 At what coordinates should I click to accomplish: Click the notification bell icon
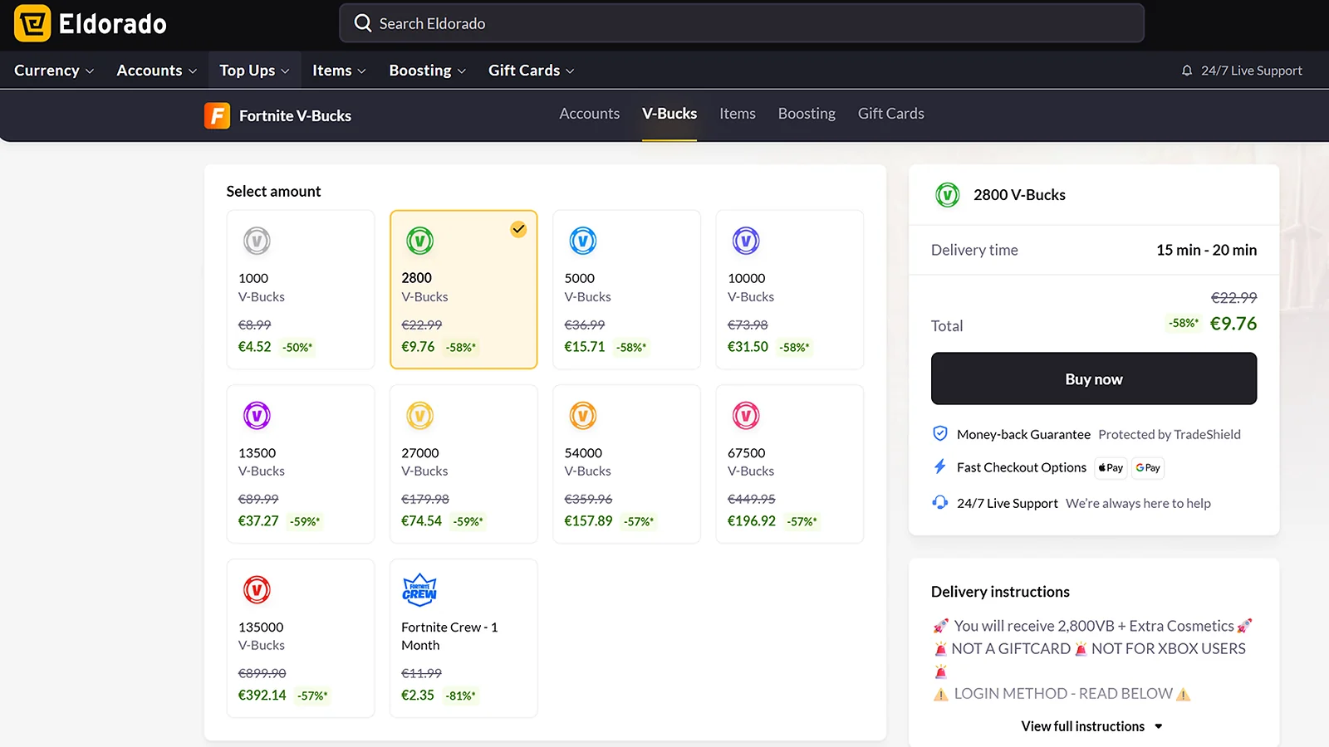(x=1187, y=71)
